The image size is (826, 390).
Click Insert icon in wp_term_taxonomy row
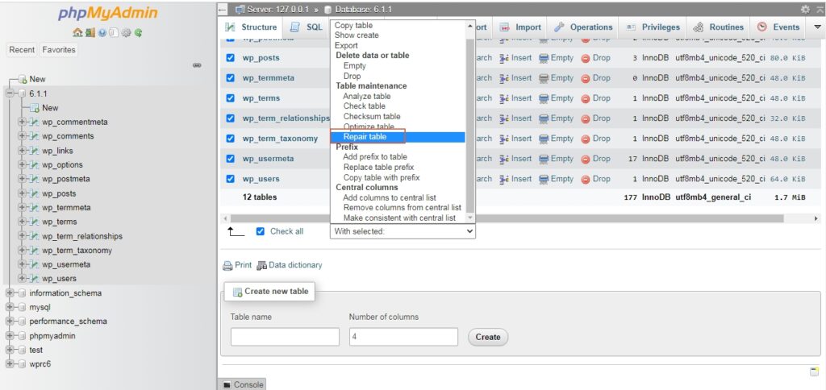(x=503, y=139)
